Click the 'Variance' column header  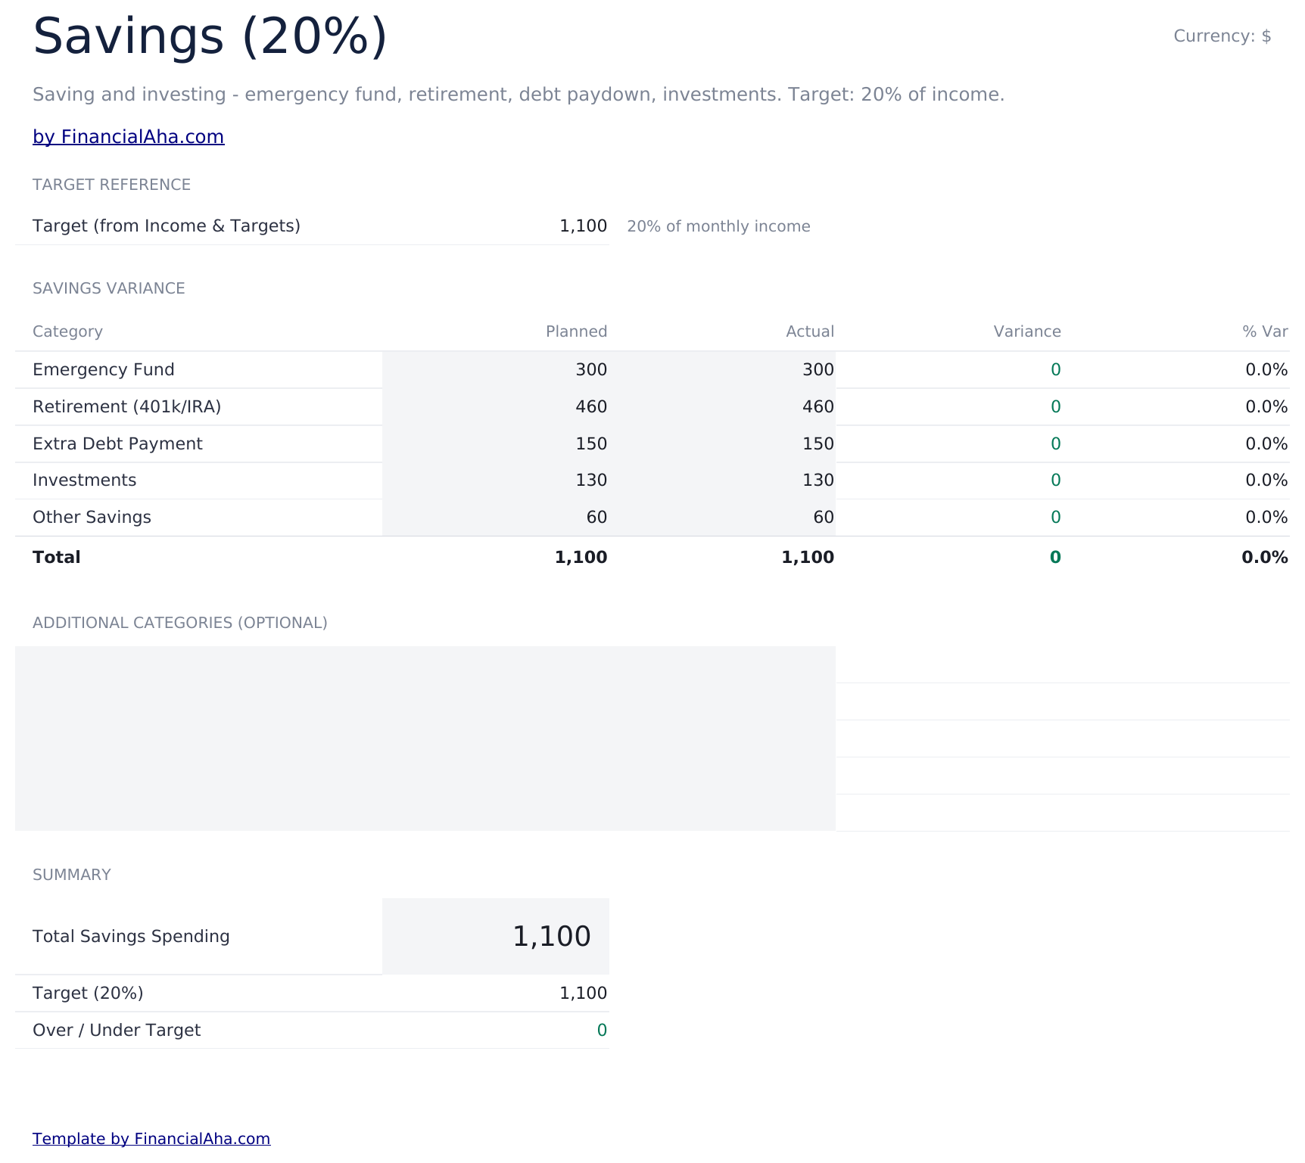coord(1026,331)
